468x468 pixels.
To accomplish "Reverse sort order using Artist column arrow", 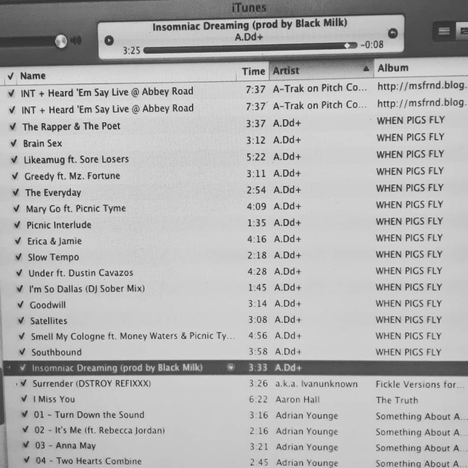I will pos(366,69).
